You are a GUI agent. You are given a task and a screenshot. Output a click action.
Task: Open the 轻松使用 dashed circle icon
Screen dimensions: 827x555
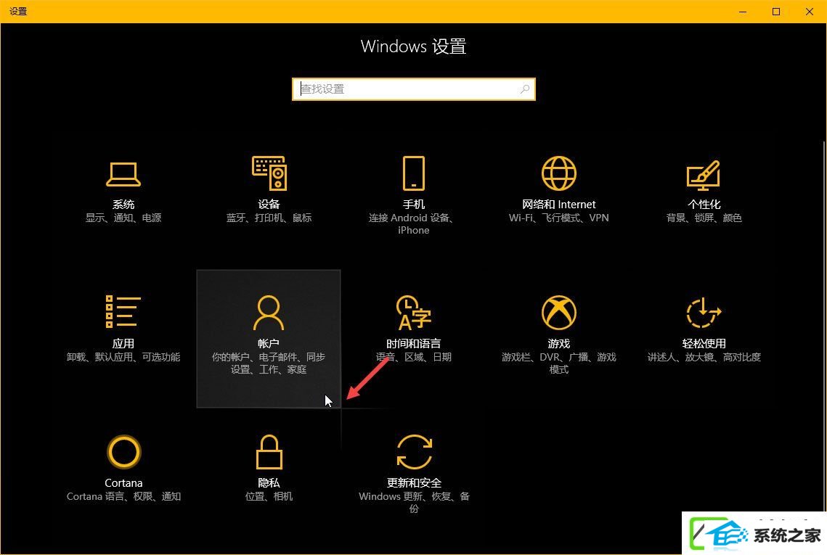coord(704,313)
